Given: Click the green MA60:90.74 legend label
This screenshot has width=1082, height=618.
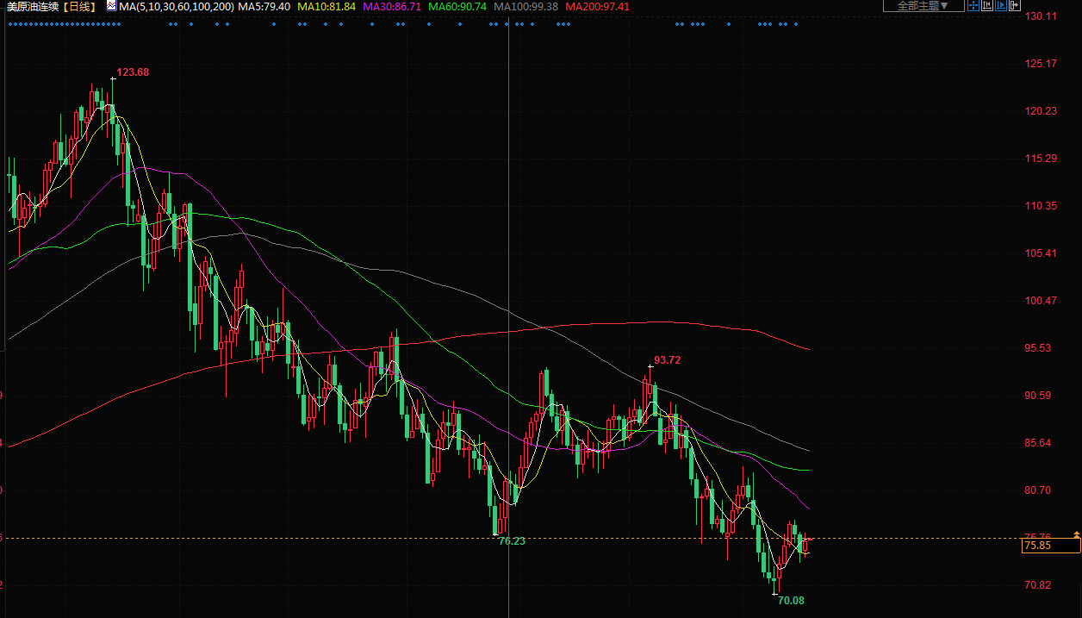Looking at the screenshot, I should tap(457, 6).
